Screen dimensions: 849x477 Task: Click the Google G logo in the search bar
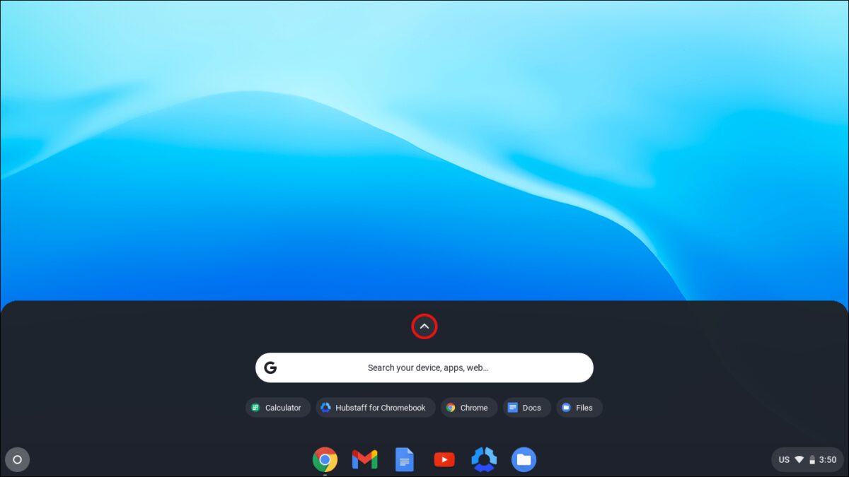(271, 367)
